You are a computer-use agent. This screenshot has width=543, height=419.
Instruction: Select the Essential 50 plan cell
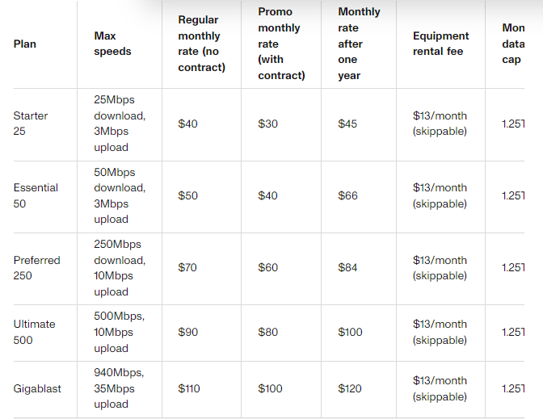point(36,195)
